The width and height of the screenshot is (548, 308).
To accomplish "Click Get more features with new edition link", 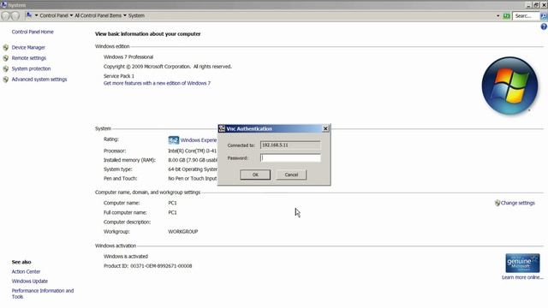I will coord(157,83).
